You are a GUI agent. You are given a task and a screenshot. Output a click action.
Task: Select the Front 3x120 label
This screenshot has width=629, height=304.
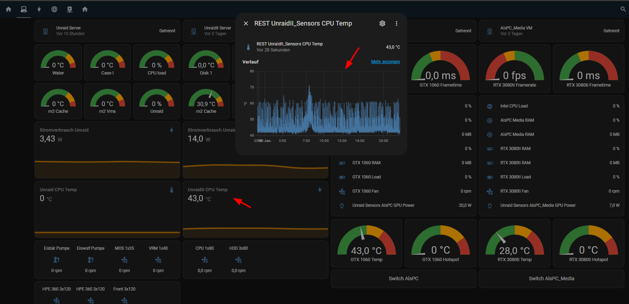[124, 289]
